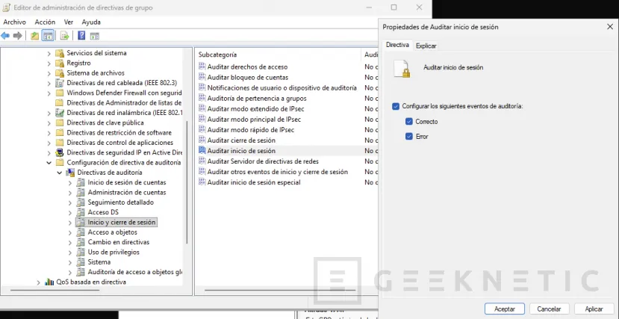Open the Ayuda menu
Viewport: 619px width, 319px height.
pos(91,22)
